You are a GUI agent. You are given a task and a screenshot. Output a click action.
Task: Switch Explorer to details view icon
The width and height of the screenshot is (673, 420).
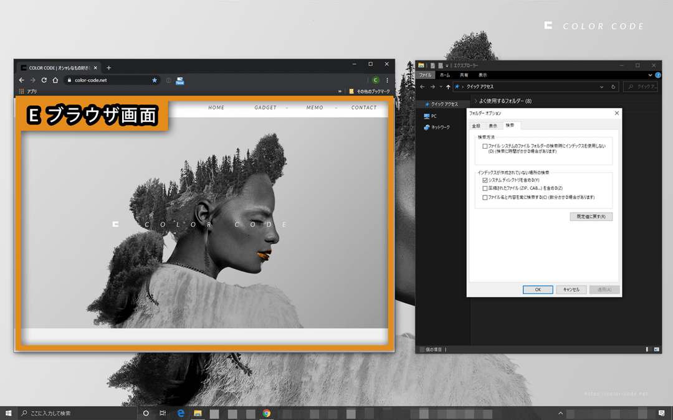tap(649, 349)
